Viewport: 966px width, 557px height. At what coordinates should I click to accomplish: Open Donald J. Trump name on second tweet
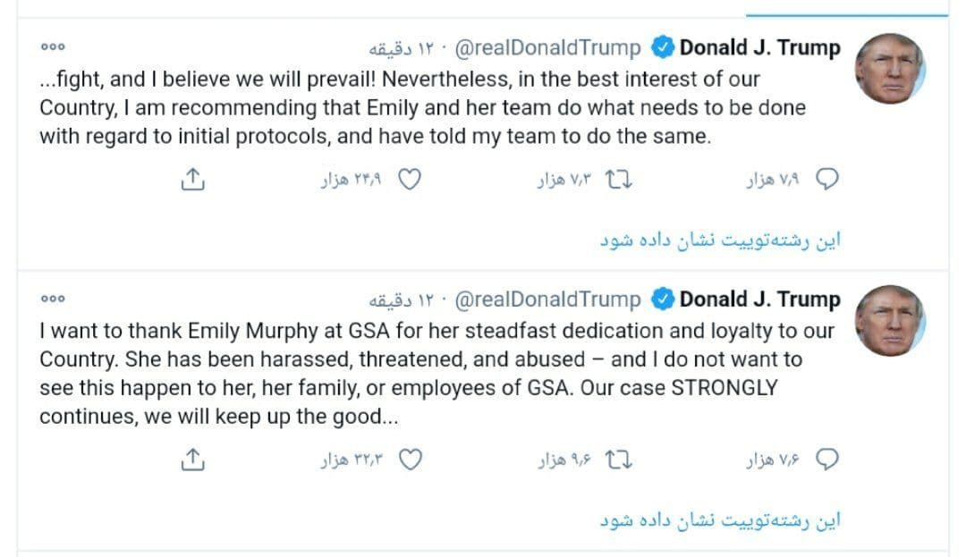point(759,300)
